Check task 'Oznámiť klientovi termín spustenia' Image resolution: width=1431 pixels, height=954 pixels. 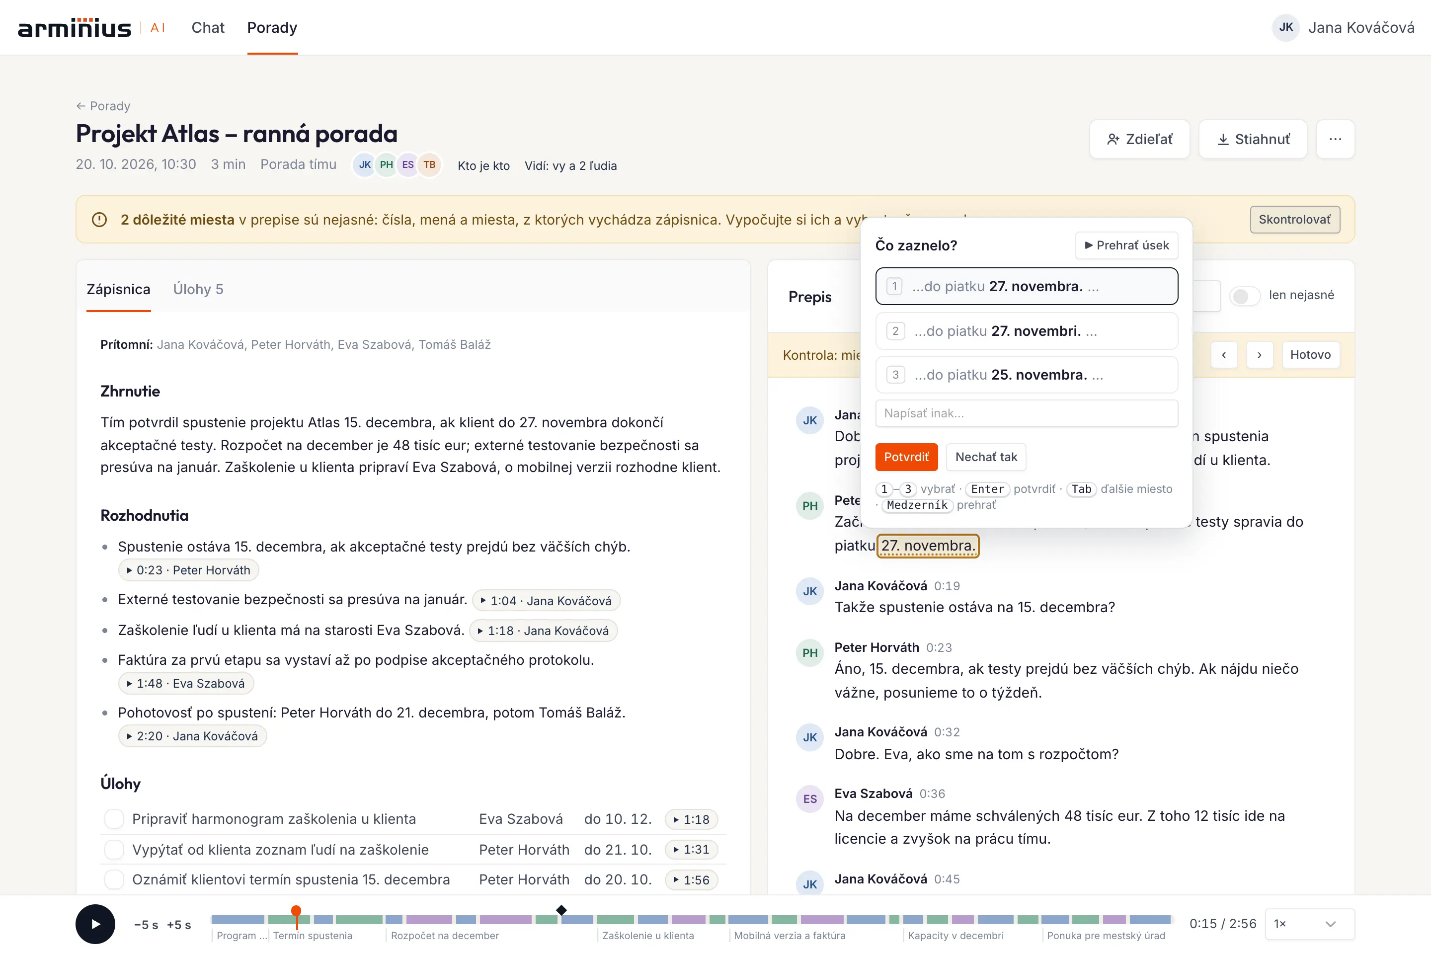(x=114, y=880)
